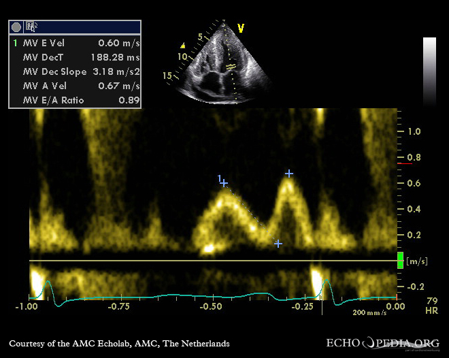Select the A-wave peak caliper cross
449x358 pixels.
[289, 174]
